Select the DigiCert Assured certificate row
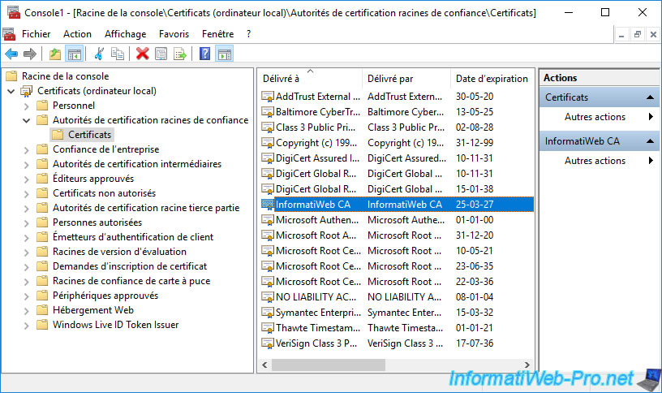Viewport: 662px width, 393px height. click(x=397, y=158)
